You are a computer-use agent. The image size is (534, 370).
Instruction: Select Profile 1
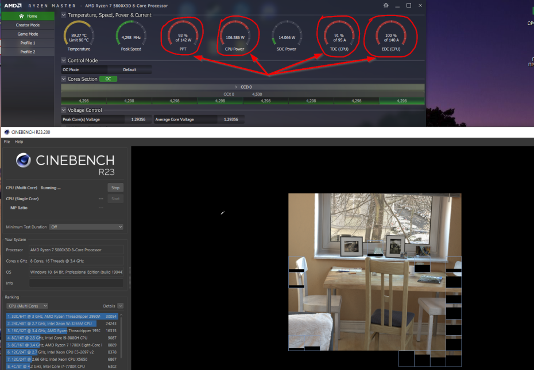28,43
